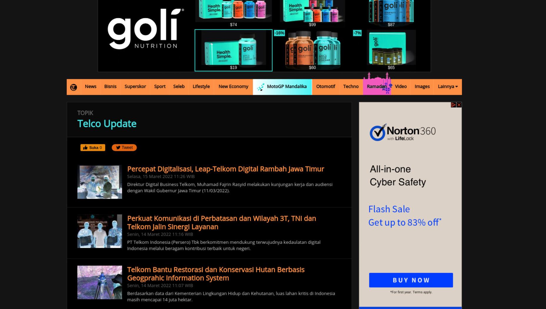Click the Norton 360 logo
This screenshot has width=546, height=309.
pyautogui.click(x=403, y=133)
